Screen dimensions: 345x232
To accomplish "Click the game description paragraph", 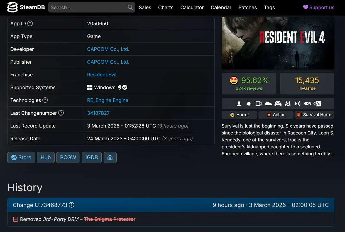I will tap(278, 140).
